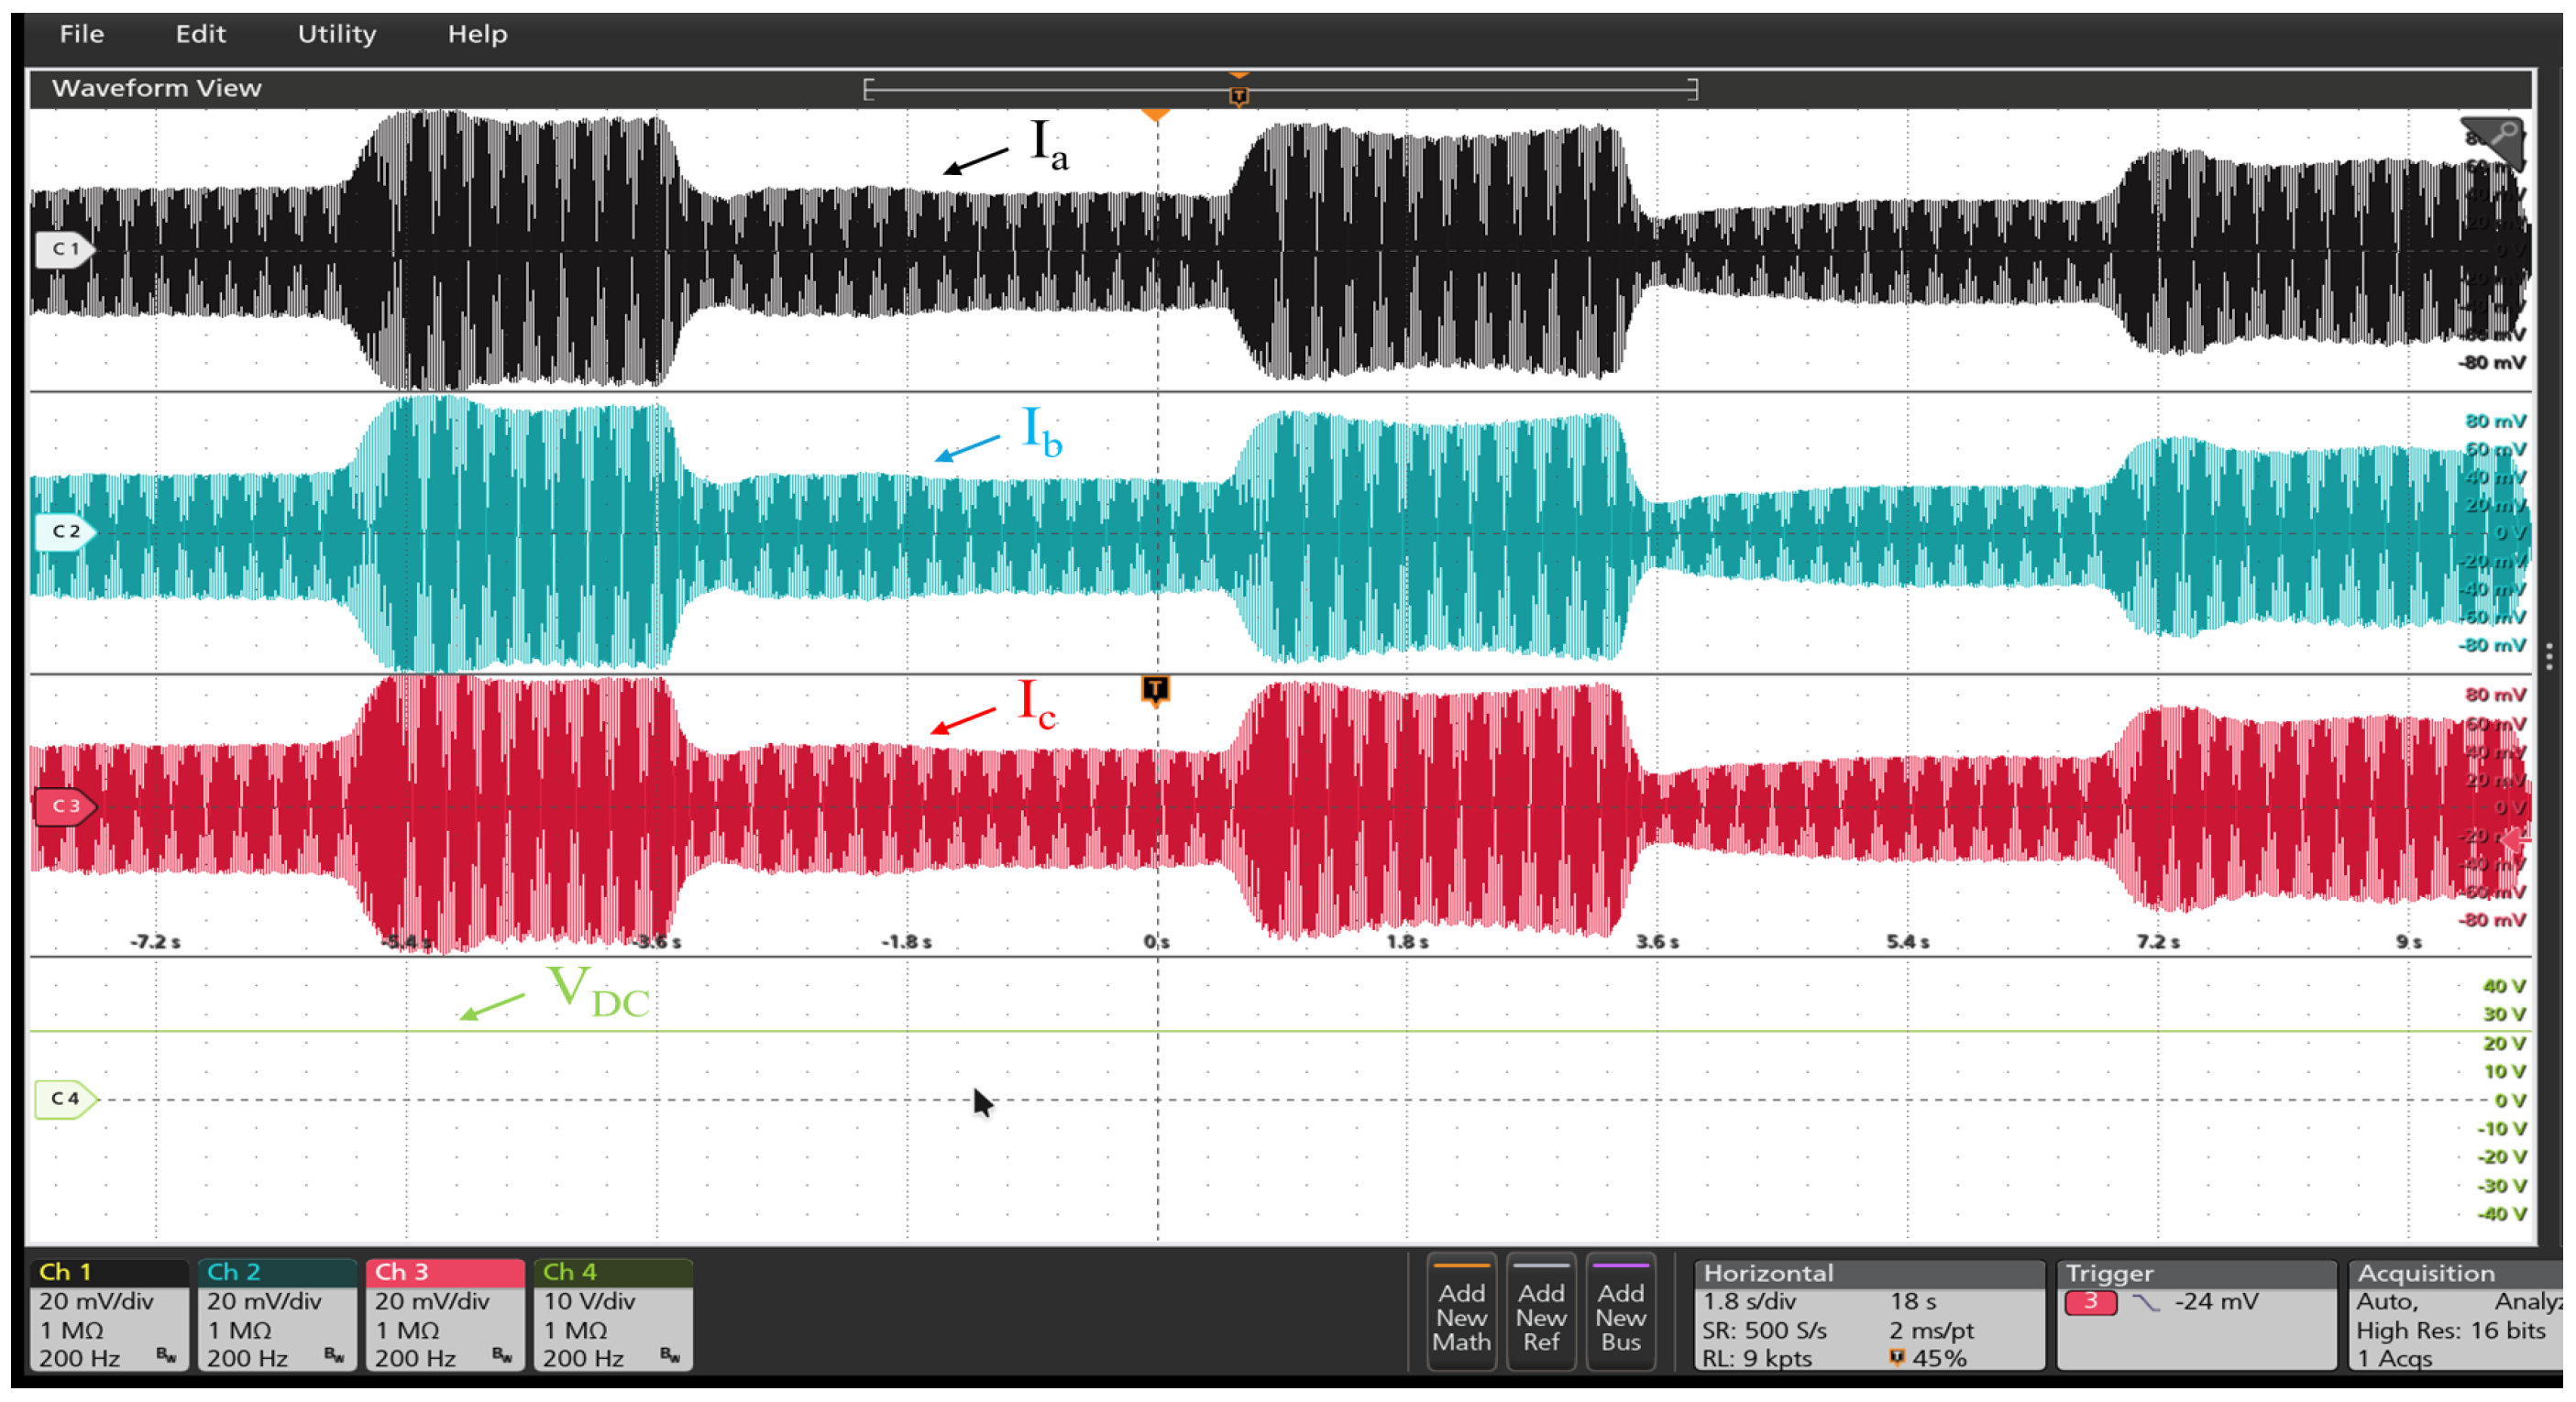The width and height of the screenshot is (2576, 1402).
Task: Select the C1 channel handle
Action: tap(64, 249)
